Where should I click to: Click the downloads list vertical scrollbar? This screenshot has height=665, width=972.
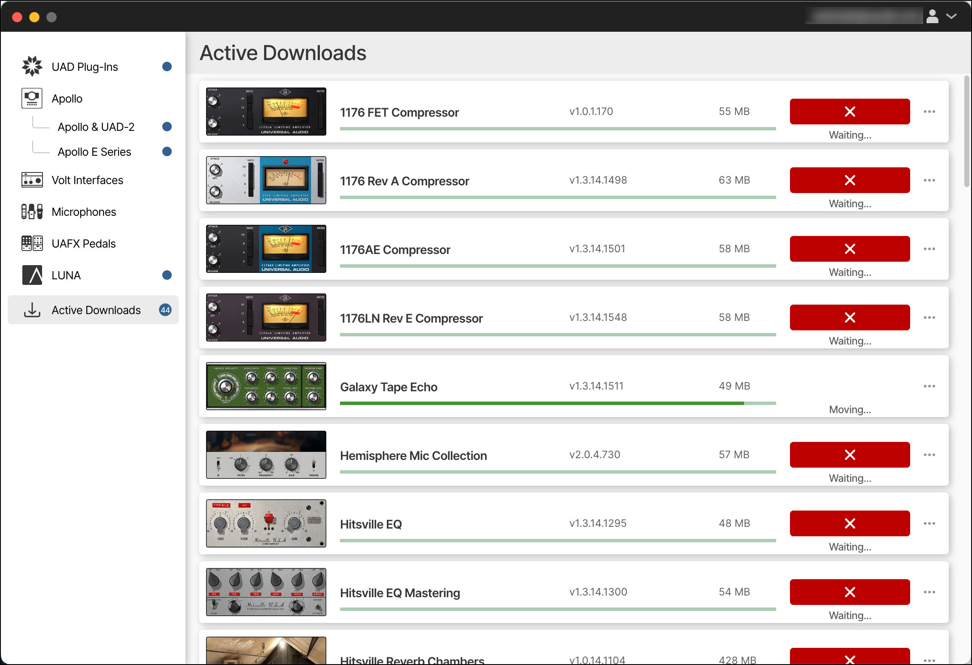966,131
